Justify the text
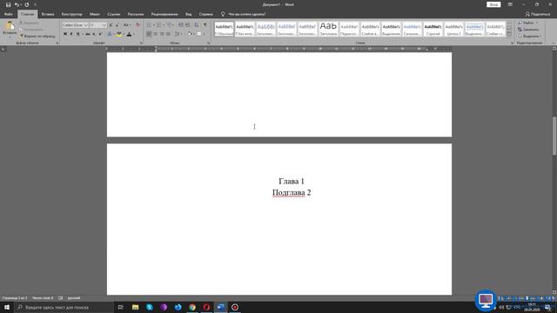The width and height of the screenshot is (557, 313). tap(168, 34)
